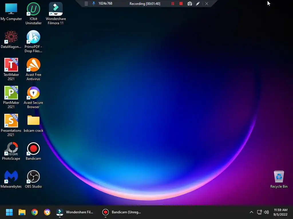The width and height of the screenshot is (293, 219).
Task: Stop the Bandicam recording
Action: point(181,3)
